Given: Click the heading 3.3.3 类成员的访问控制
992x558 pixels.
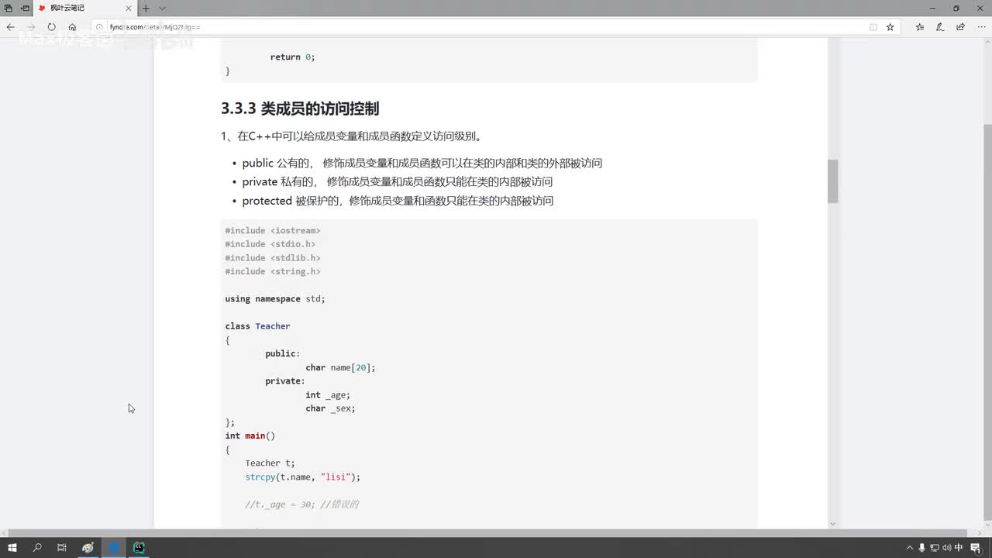Looking at the screenshot, I should (300, 108).
